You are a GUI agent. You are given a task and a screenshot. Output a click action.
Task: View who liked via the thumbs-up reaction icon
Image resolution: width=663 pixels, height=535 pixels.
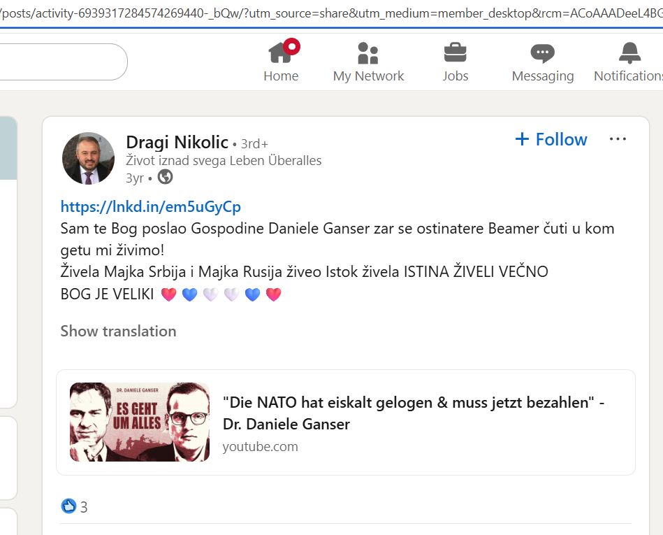68,506
